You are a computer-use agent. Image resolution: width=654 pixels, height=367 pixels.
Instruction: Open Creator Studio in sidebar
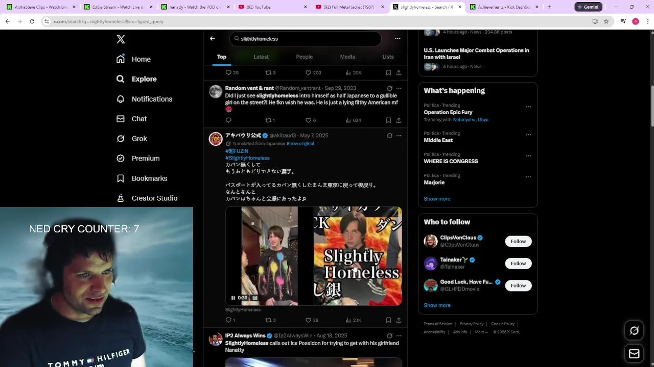[147, 198]
